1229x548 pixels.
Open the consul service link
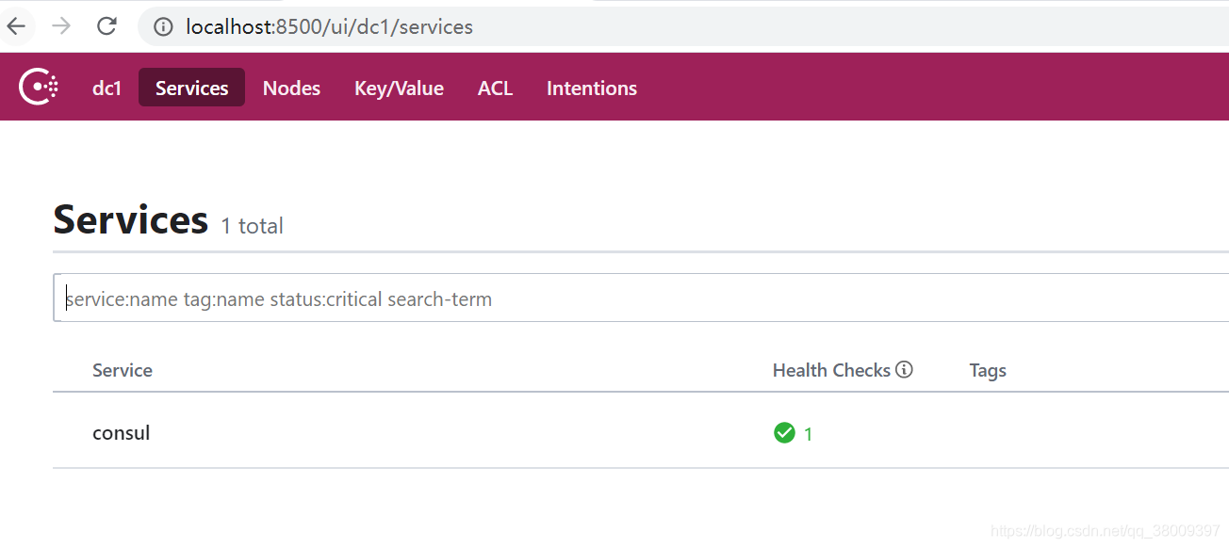[x=122, y=433]
